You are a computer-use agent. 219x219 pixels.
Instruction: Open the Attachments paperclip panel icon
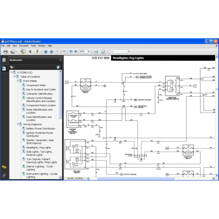point(4,176)
